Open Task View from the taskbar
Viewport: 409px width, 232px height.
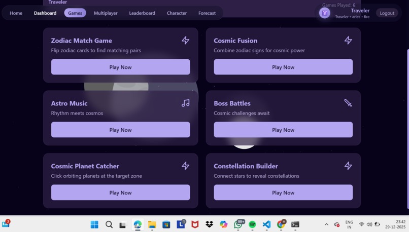(123, 224)
